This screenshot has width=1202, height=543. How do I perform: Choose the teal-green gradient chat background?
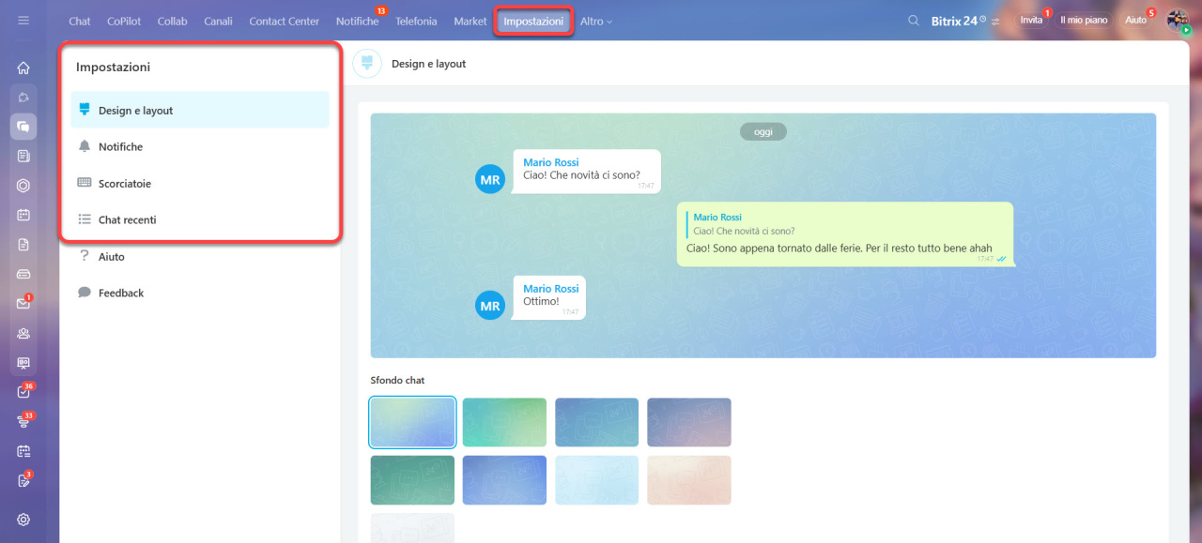coord(504,422)
